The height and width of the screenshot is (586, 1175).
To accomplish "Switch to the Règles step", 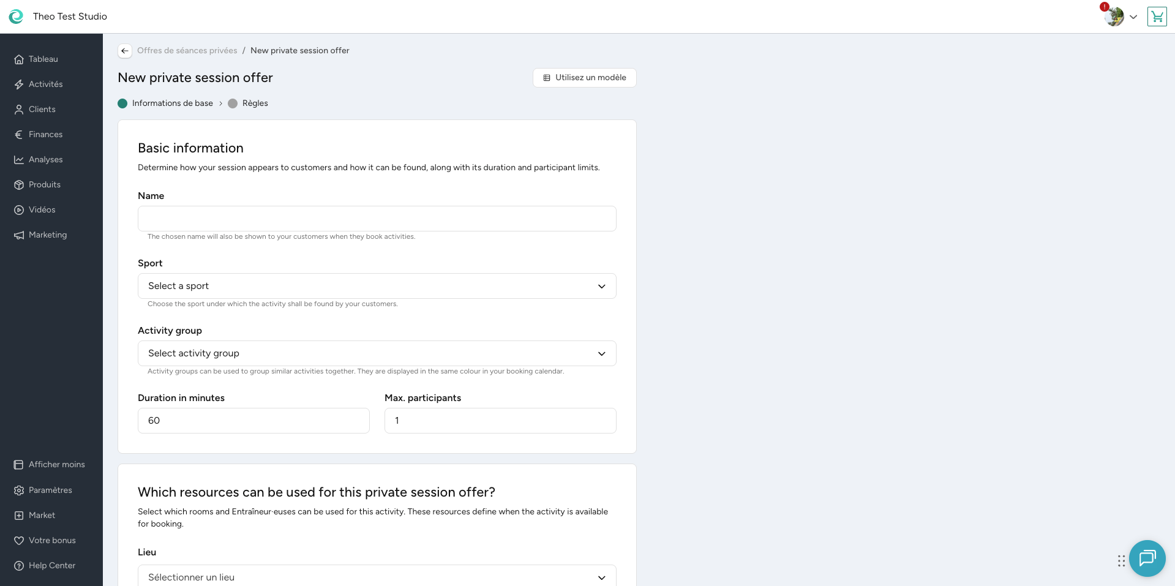I will pyautogui.click(x=255, y=103).
